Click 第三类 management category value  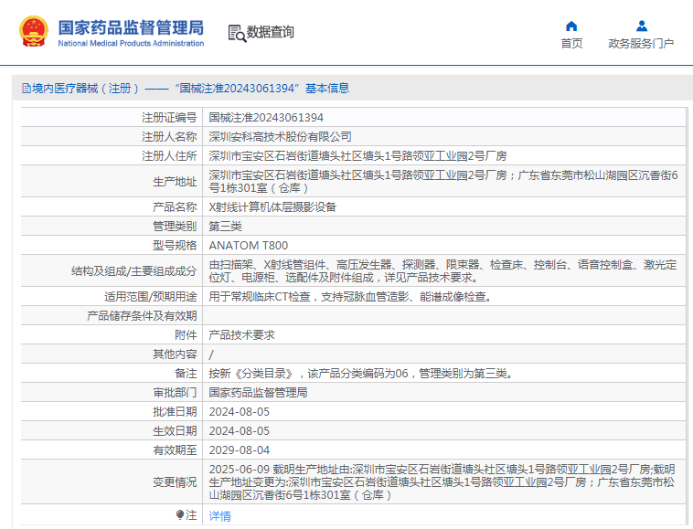coord(226,227)
